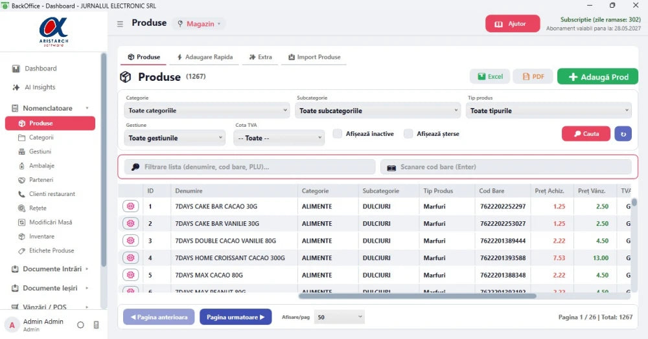
Task: Click barcode cell 7622201389444
Action: (503, 241)
